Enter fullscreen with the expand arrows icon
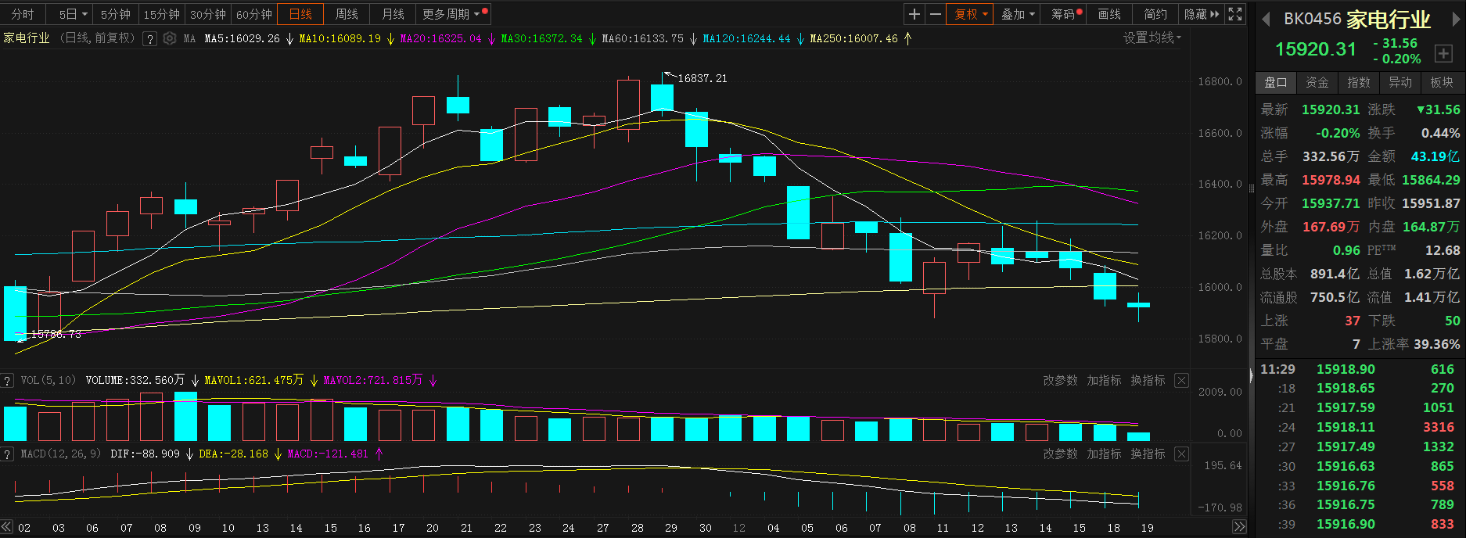Viewport: 1466px width, 538px height. coord(1235,14)
